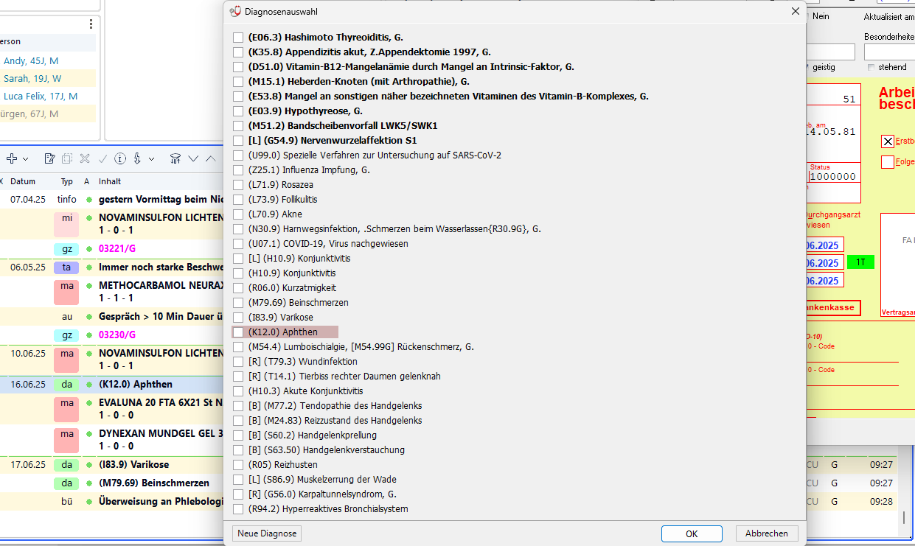
Task: Open the dropdown arrow beside plus icon
Action: (x=25, y=159)
